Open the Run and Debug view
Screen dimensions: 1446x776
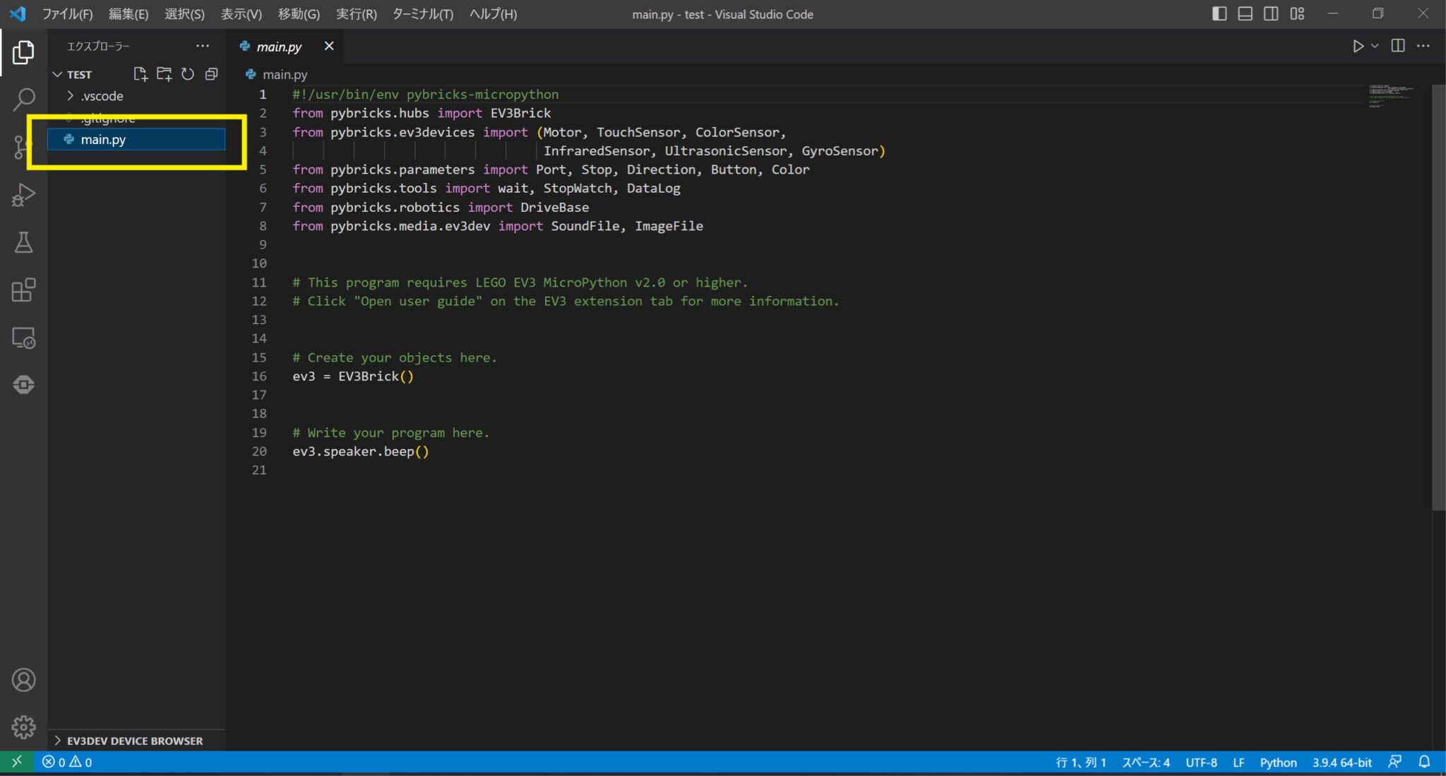(23, 195)
